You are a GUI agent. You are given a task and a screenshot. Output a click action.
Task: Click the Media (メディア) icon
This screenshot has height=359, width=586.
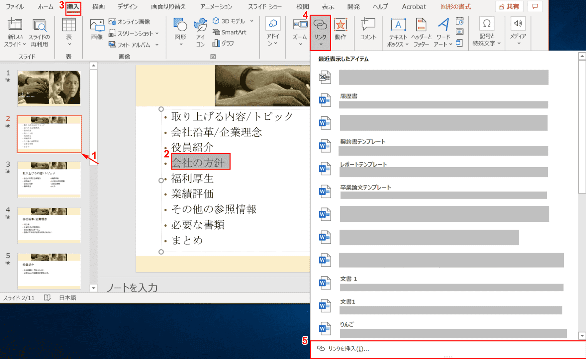point(518,23)
